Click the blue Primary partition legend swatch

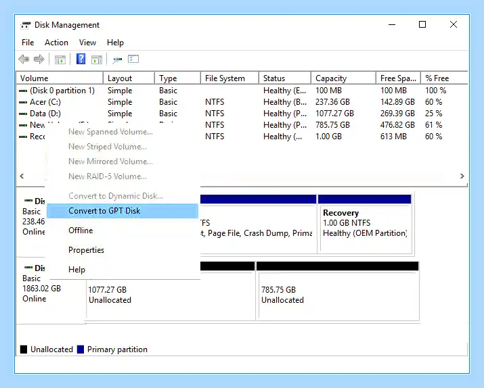[81, 349]
